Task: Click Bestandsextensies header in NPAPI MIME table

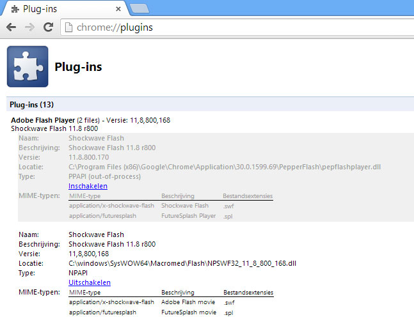Action: [248, 293]
